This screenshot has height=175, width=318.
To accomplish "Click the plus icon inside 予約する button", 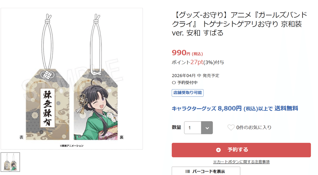I will [x=218, y=149].
